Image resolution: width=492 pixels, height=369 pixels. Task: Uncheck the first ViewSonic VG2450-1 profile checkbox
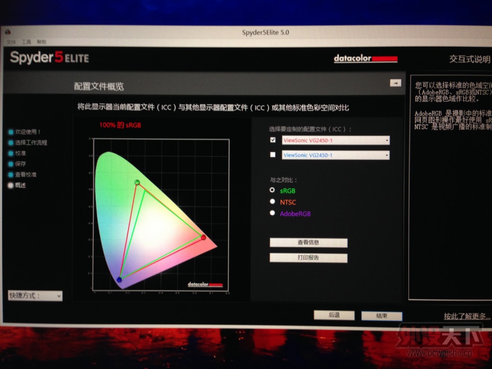273,140
